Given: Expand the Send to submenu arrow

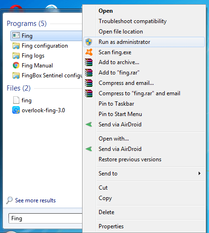Looking at the screenshot, I should (200, 174).
